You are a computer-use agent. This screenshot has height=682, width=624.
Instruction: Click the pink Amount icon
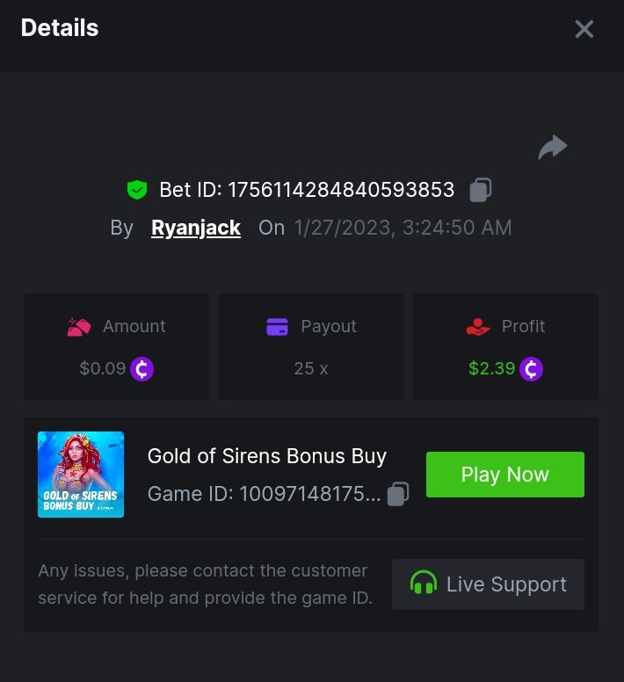[x=79, y=327]
